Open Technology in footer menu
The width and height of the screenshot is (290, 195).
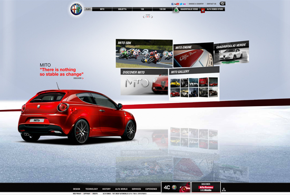(x=92, y=189)
